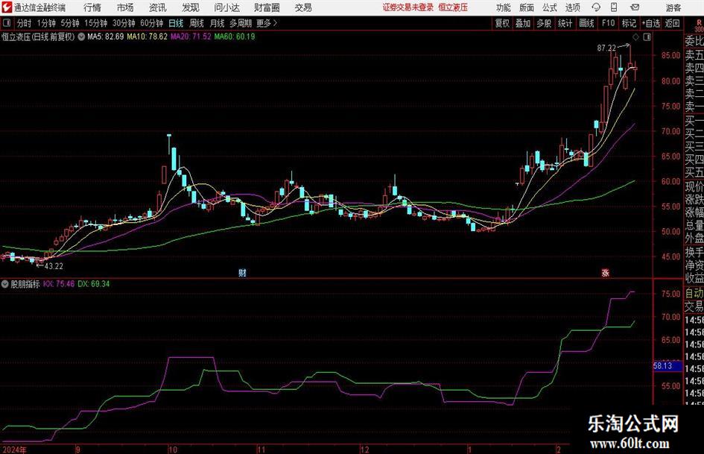Open the 选项 menu
704x454 pixels.
pos(573,7)
